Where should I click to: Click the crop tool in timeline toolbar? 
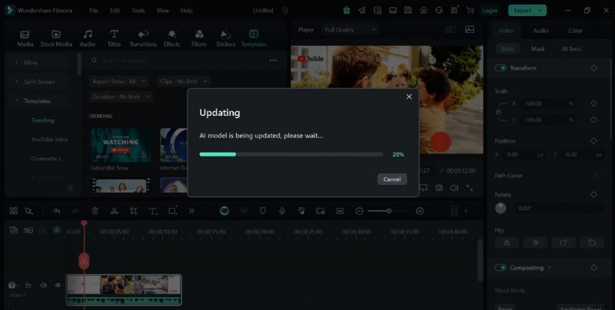[133, 211]
